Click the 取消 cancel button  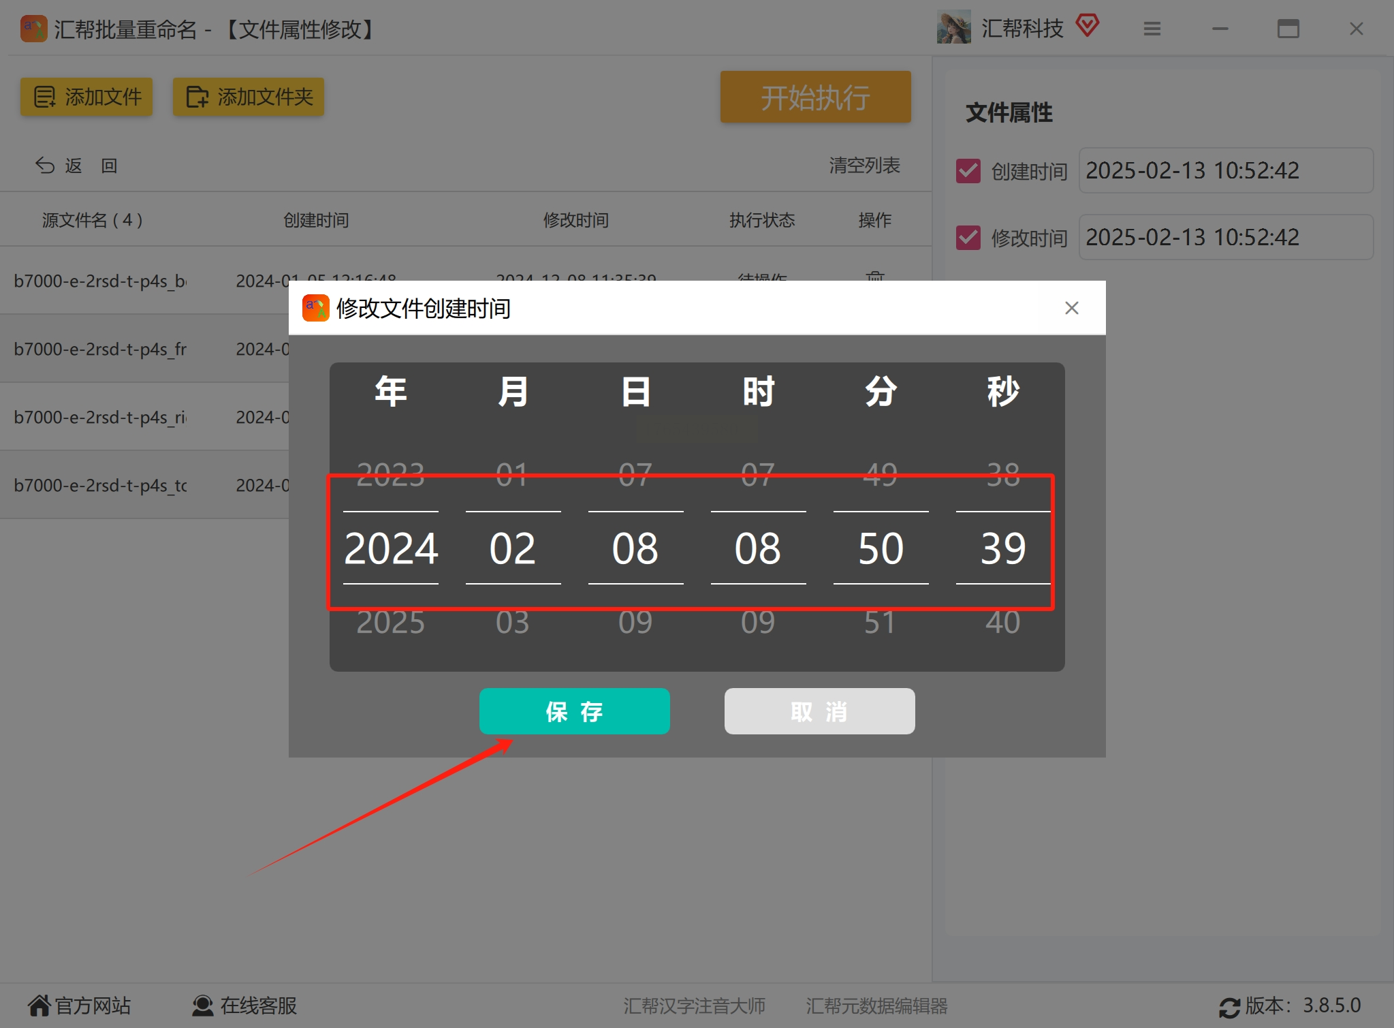(x=819, y=711)
